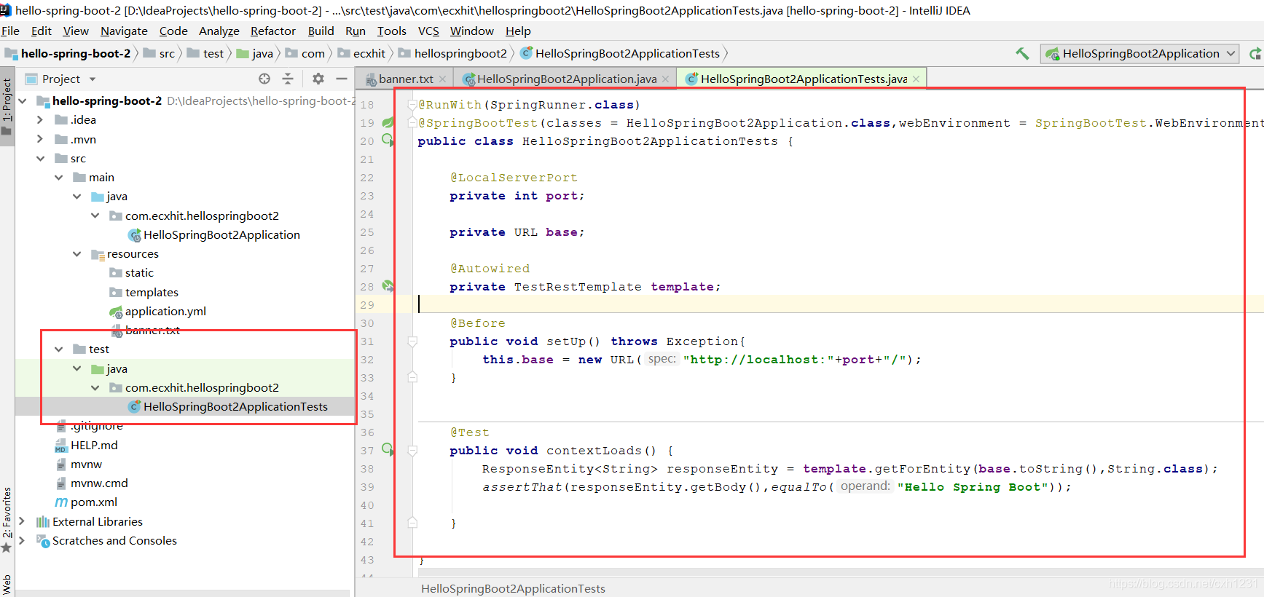The width and height of the screenshot is (1264, 597).
Task: Open the Refactor menu
Action: (272, 31)
